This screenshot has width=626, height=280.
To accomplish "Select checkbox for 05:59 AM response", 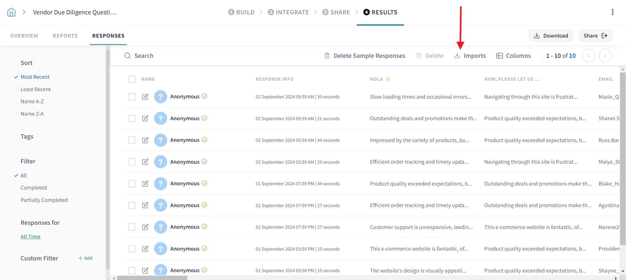I will (x=132, y=140).
